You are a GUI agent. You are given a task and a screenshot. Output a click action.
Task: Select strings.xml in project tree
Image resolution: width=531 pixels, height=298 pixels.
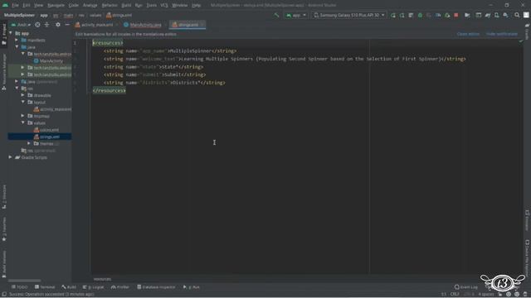(40, 137)
